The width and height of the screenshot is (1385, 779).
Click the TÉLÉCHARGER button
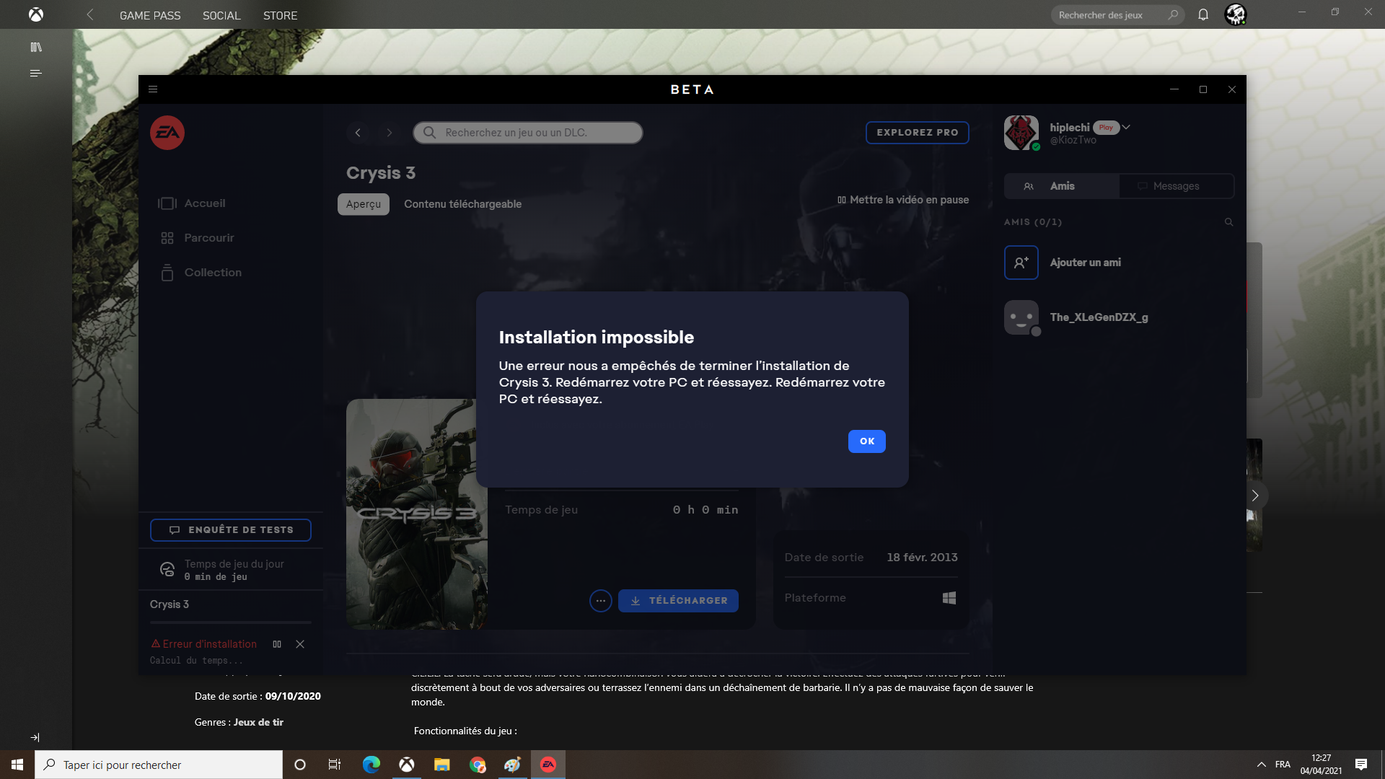coord(678,601)
